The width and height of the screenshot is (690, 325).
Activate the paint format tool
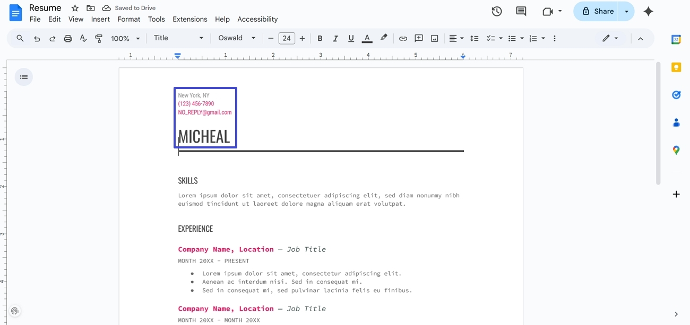coord(99,38)
